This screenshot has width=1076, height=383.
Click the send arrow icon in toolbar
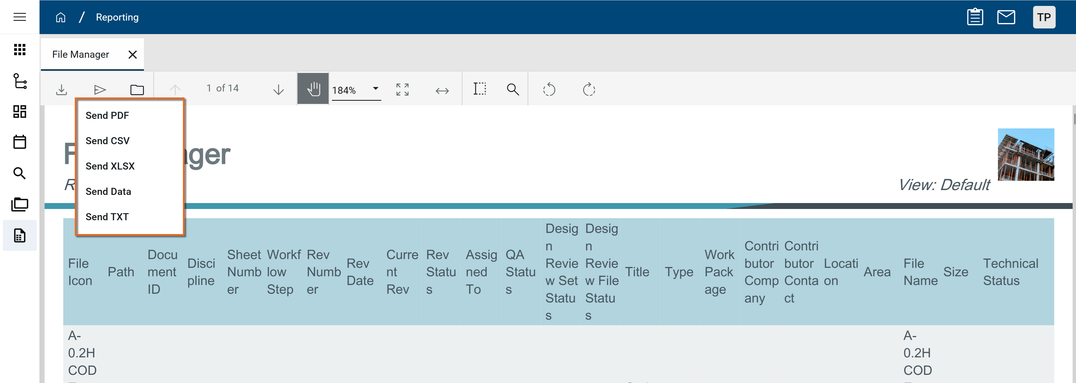(100, 90)
